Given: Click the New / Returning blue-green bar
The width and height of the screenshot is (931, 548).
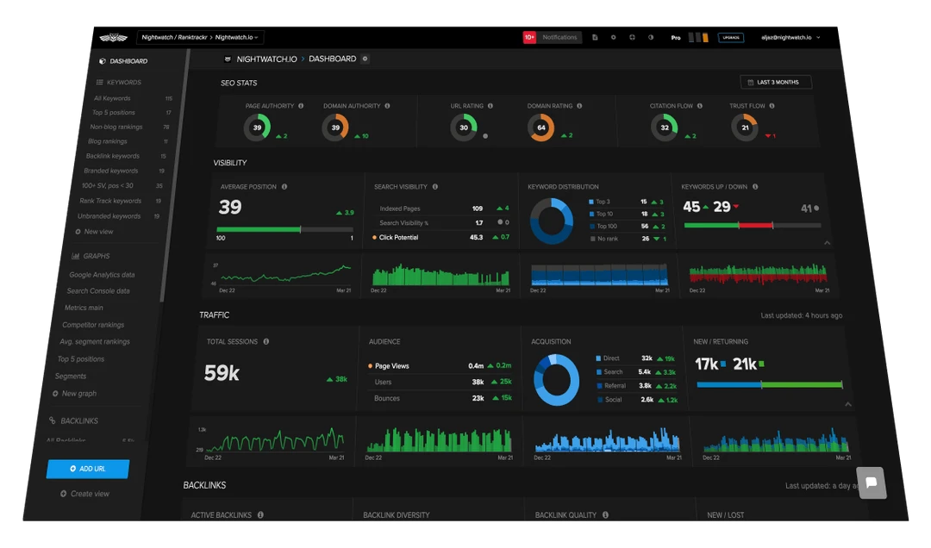Looking at the screenshot, I should point(770,385).
